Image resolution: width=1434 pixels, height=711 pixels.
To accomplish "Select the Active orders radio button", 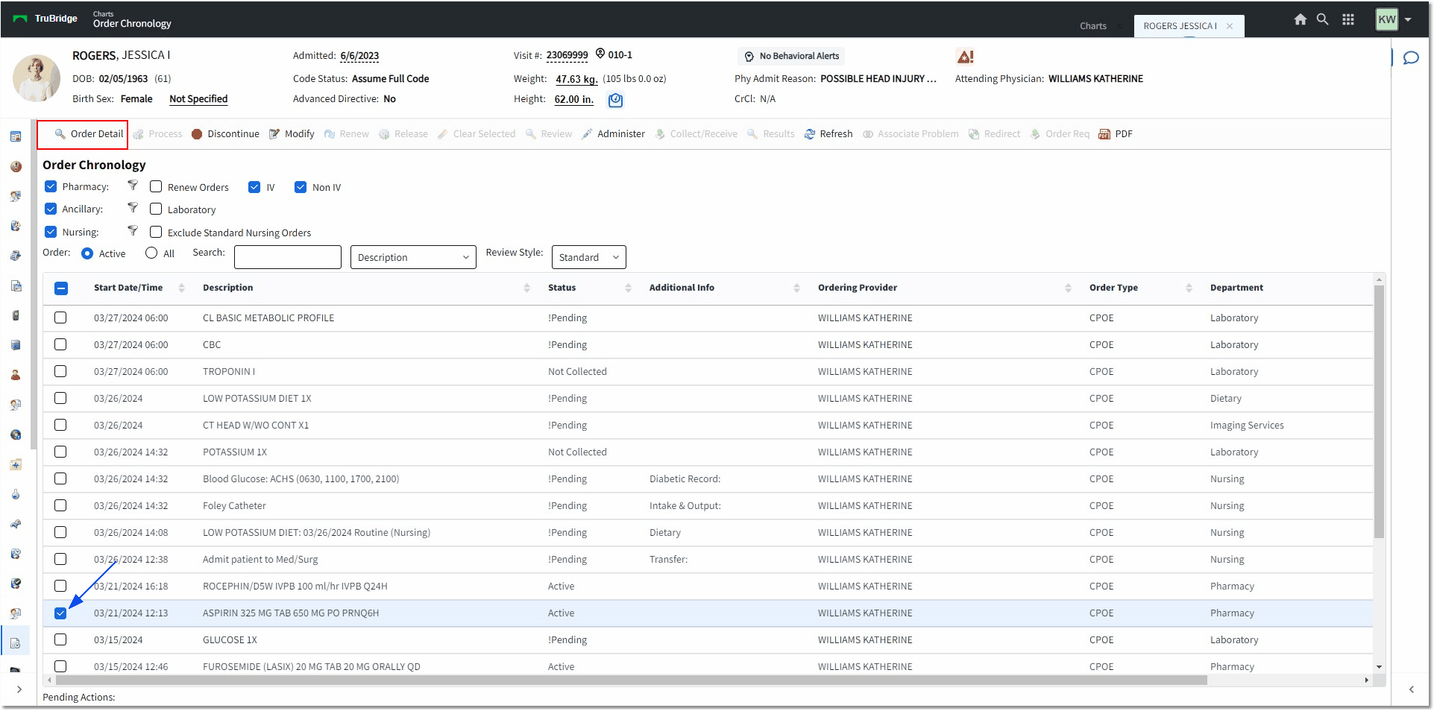I will click(x=87, y=253).
